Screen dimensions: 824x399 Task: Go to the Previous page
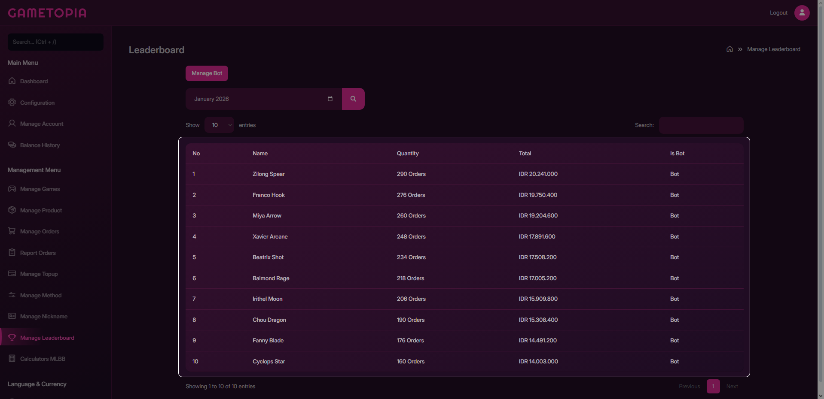coord(689,386)
